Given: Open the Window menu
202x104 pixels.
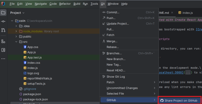Looking at the screenshot, I should [113, 4].
